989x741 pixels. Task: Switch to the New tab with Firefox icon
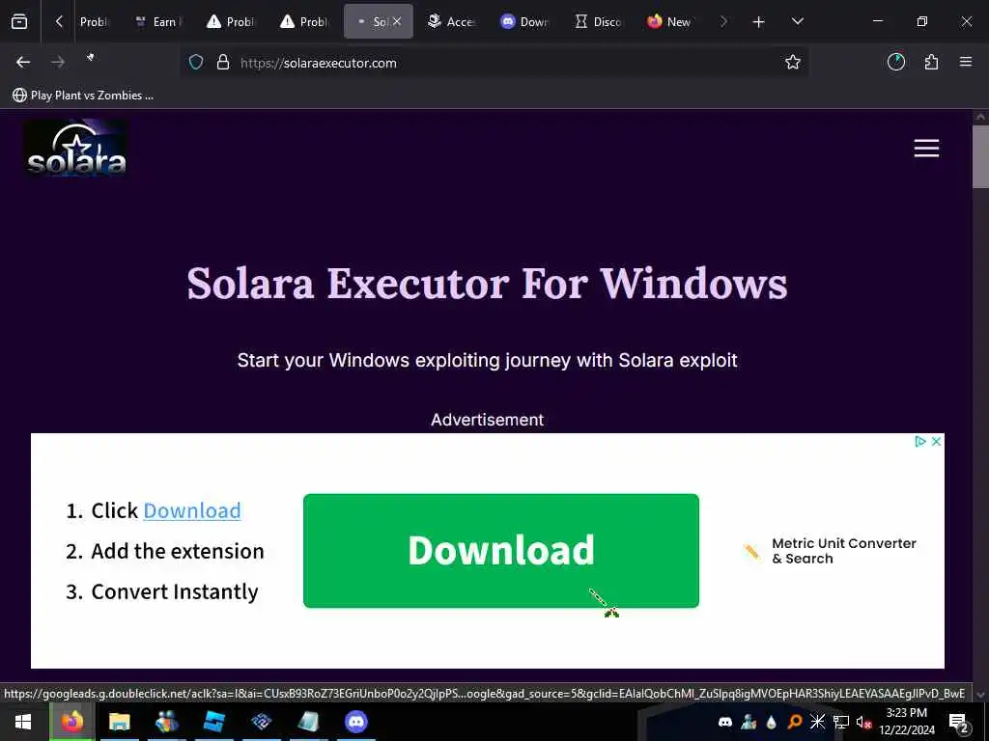670,22
